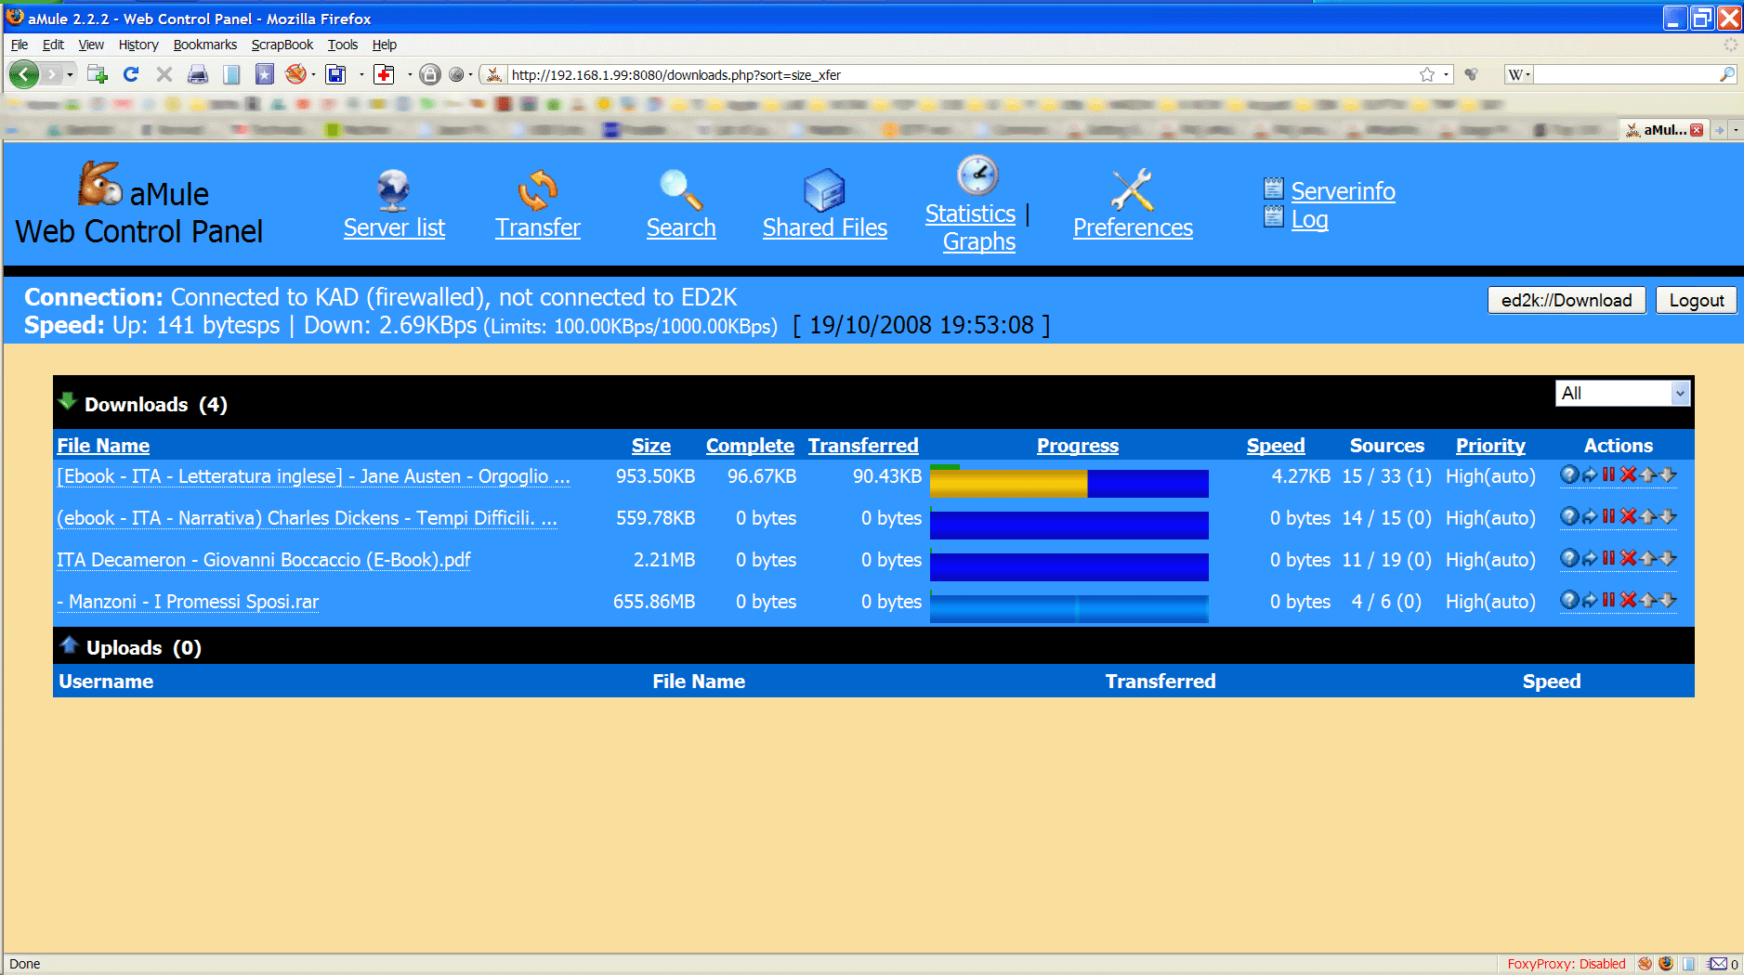This screenshot has width=1744, height=975.
Task: Pause the Charles Dickens download
Action: point(1608,516)
